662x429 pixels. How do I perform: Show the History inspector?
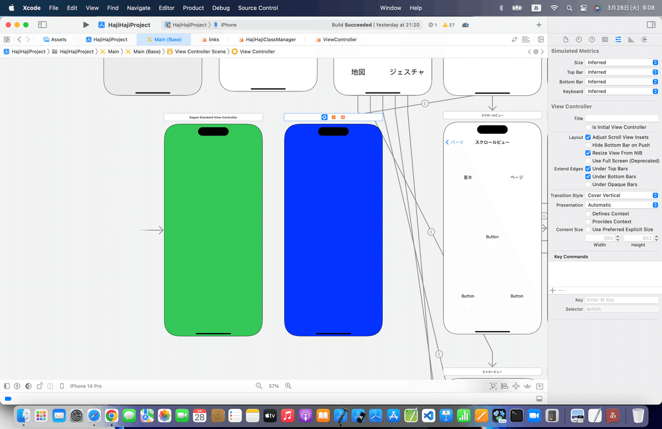tap(579, 40)
